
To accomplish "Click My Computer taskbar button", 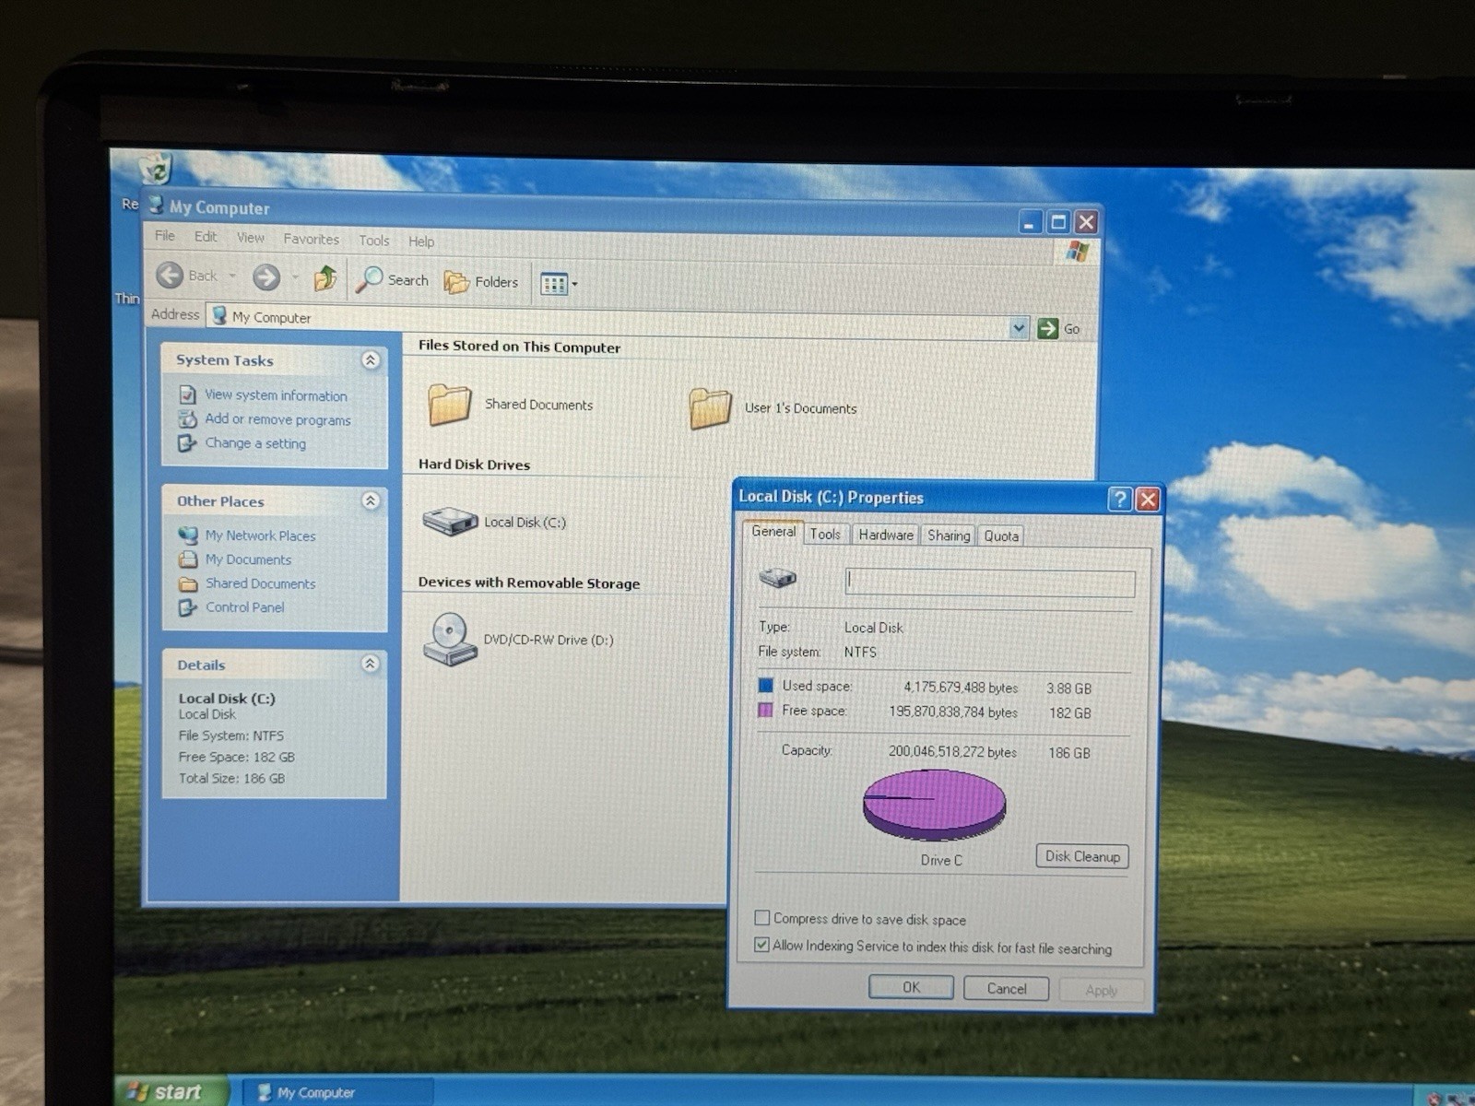I will click(x=336, y=1092).
